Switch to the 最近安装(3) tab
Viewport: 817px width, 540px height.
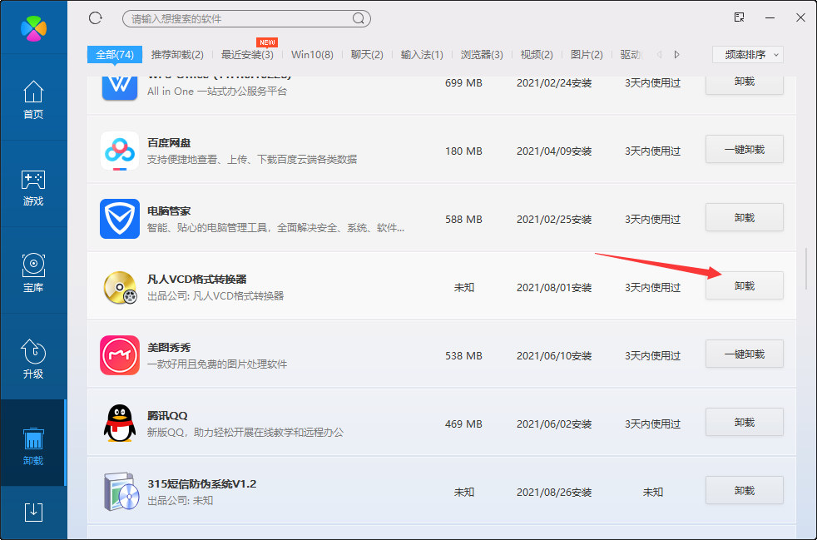point(247,55)
